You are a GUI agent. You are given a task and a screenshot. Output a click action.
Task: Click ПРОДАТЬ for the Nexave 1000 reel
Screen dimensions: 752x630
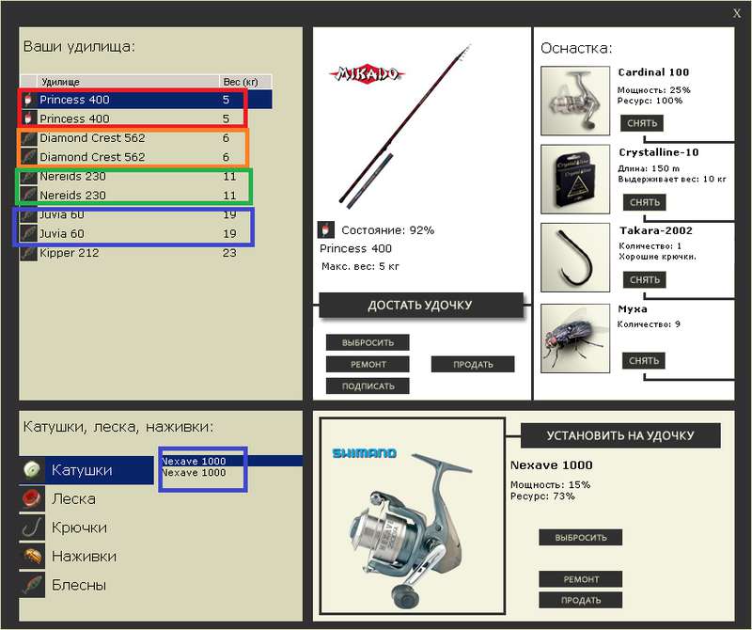(x=581, y=600)
